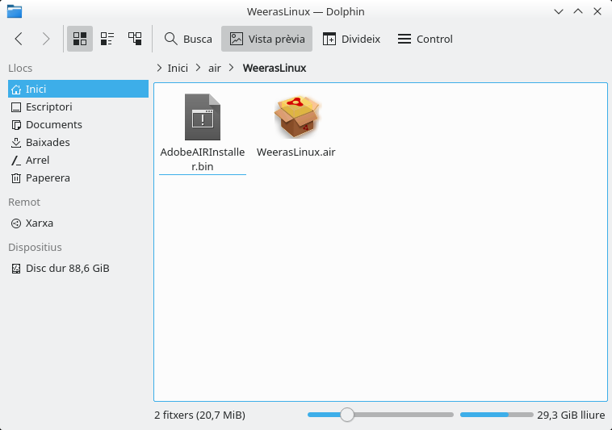Screen dimensions: 612x430
Task: Minimize the Dolphin window
Action: 559,11
